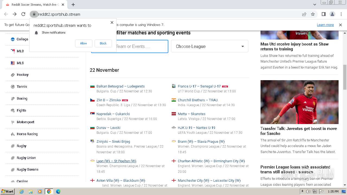Click the page vertical scrollbar thumb
This screenshot has height=195, width=347.
click(345, 77)
